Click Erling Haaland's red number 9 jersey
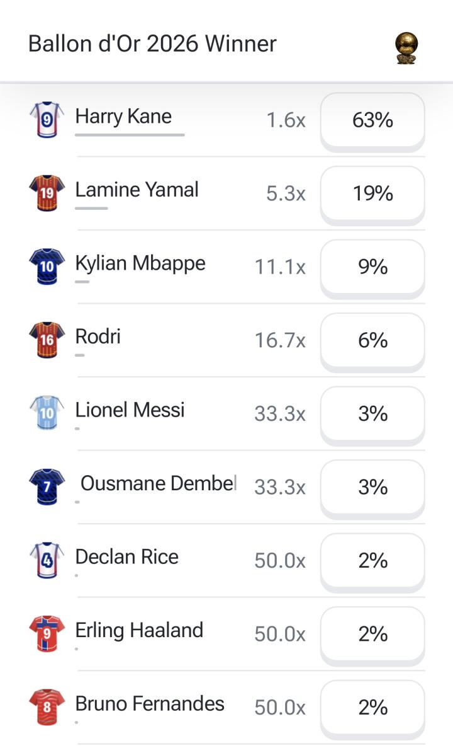Image resolution: width=453 pixels, height=748 pixels. pyautogui.click(x=47, y=633)
